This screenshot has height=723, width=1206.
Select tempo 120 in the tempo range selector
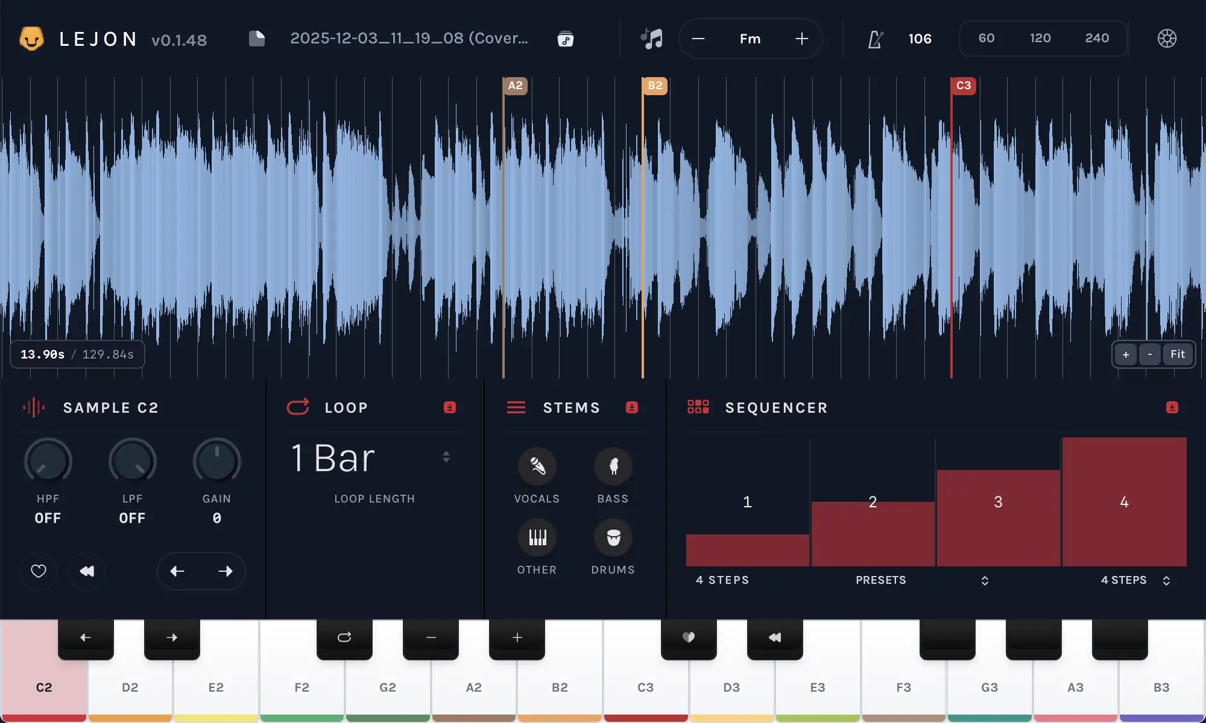(x=1040, y=38)
